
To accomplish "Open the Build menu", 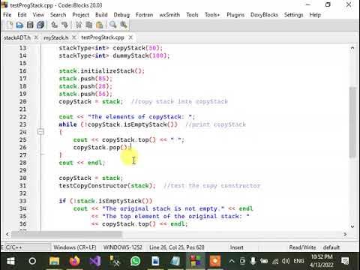I will pos(101,15).
